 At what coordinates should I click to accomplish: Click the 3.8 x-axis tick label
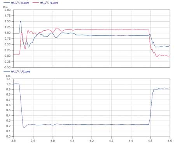14,141
